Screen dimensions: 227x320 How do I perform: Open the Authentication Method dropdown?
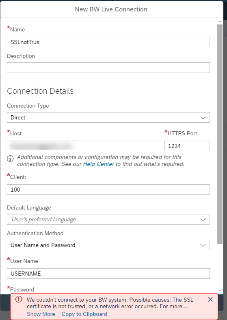coord(108,245)
